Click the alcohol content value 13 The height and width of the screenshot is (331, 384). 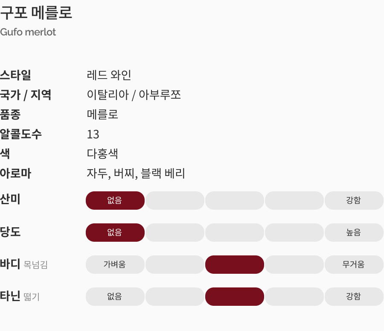click(93, 134)
